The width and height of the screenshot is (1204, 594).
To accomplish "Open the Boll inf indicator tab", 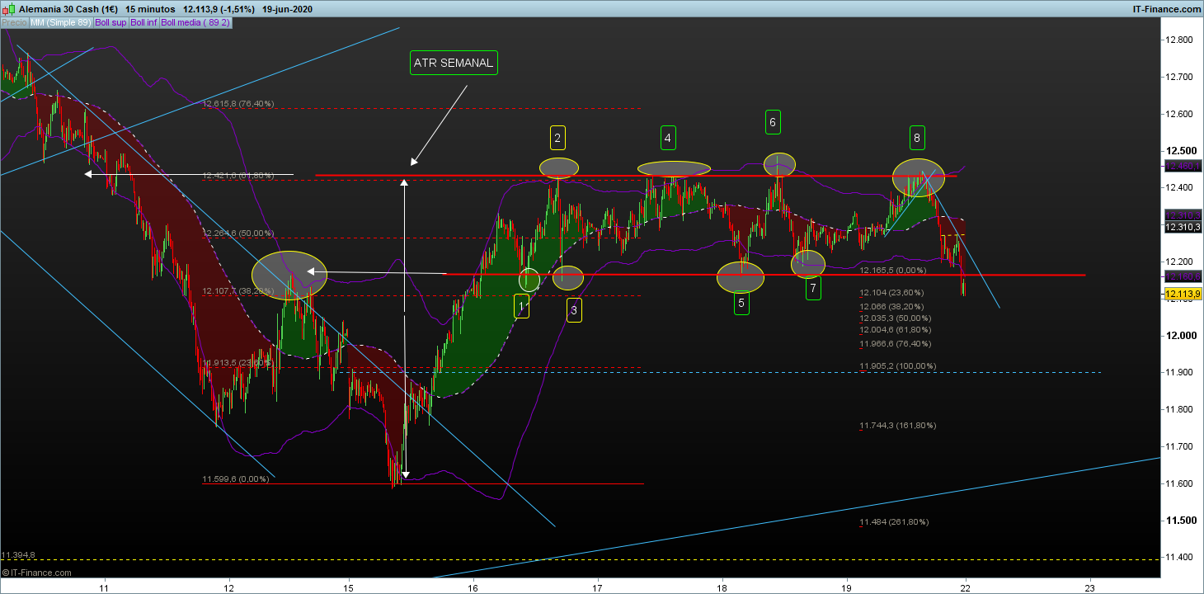I will click(144, 22).
